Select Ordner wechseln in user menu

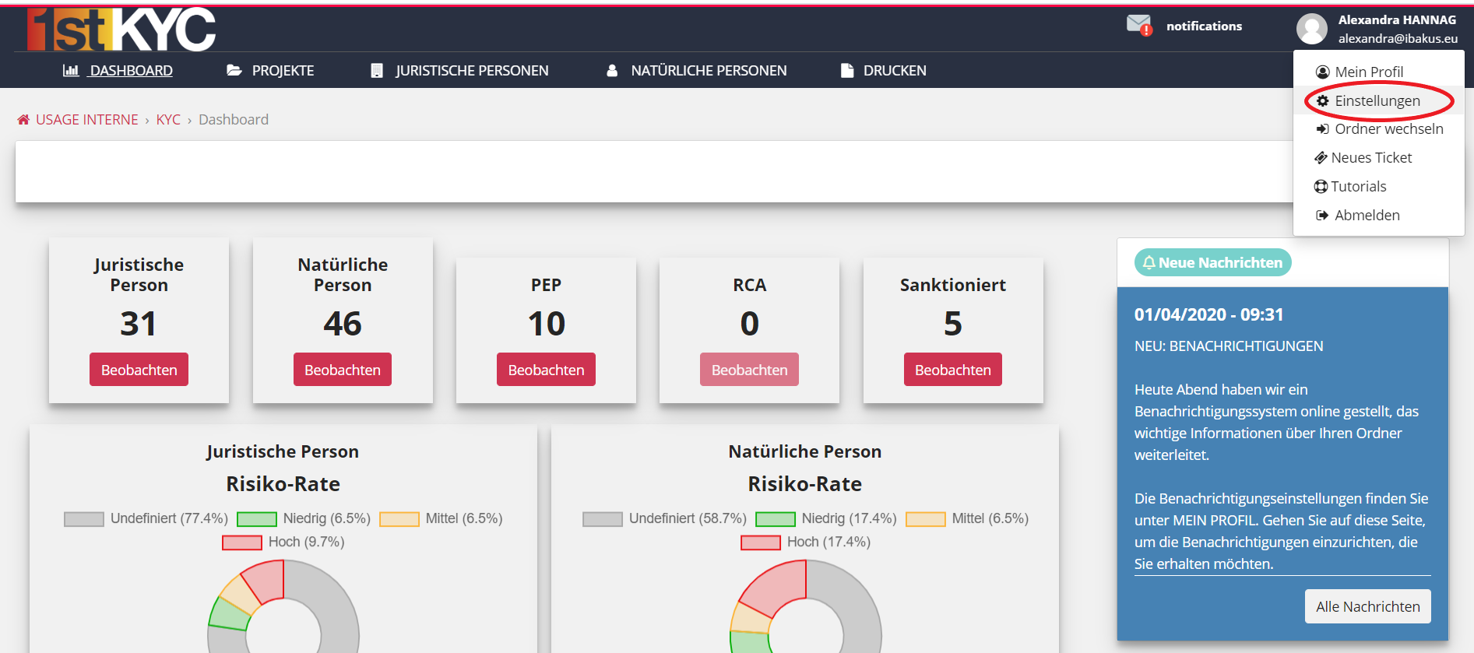tap(1378, 129)
